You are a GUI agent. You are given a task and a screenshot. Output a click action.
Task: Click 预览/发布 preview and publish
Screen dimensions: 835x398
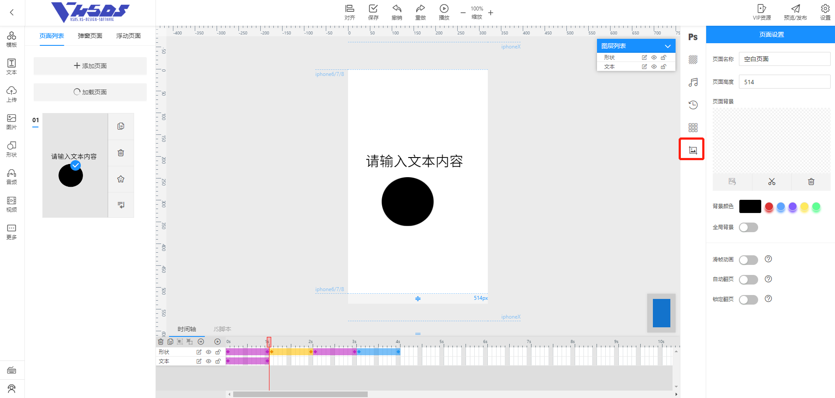click(x=795, y=13)
